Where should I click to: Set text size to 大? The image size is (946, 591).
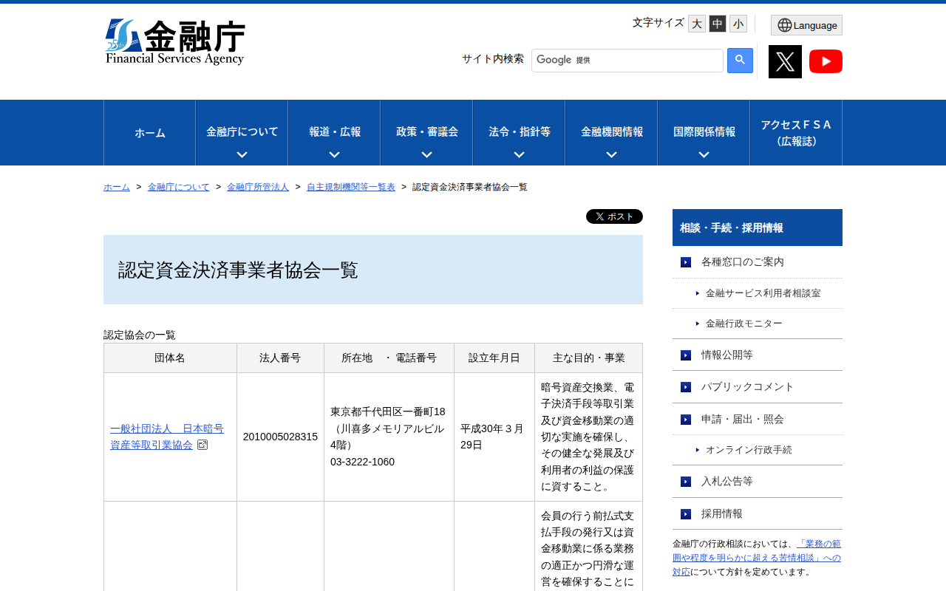click(696, 24)
